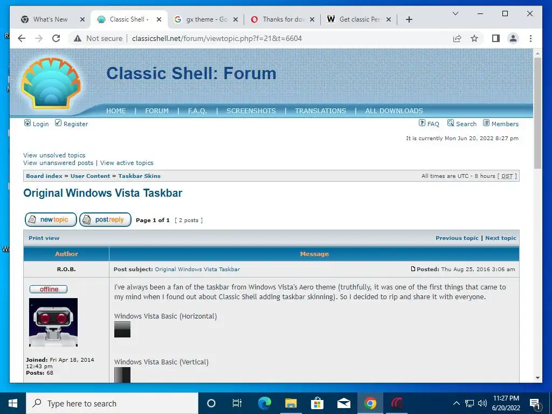
Task: Open the tab search dropdown chevron
Action: tap(455, 13)
